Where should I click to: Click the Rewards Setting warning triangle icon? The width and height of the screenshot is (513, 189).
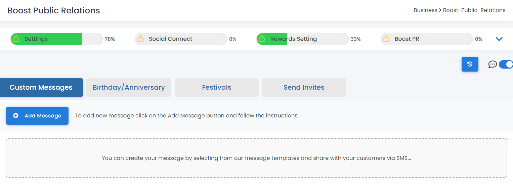[x=262, y=39]
